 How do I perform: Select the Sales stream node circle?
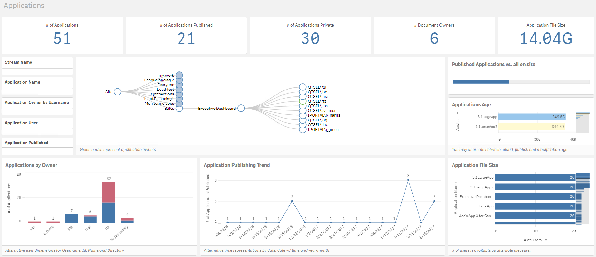pyautogui.click(x=179, y=108)
